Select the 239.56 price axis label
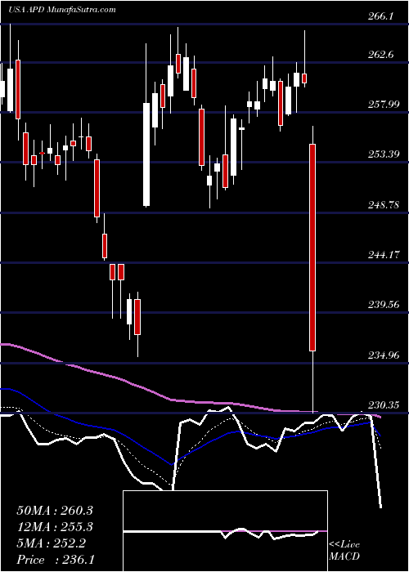Viewport: 409px width, 572px height. (383, 304)
